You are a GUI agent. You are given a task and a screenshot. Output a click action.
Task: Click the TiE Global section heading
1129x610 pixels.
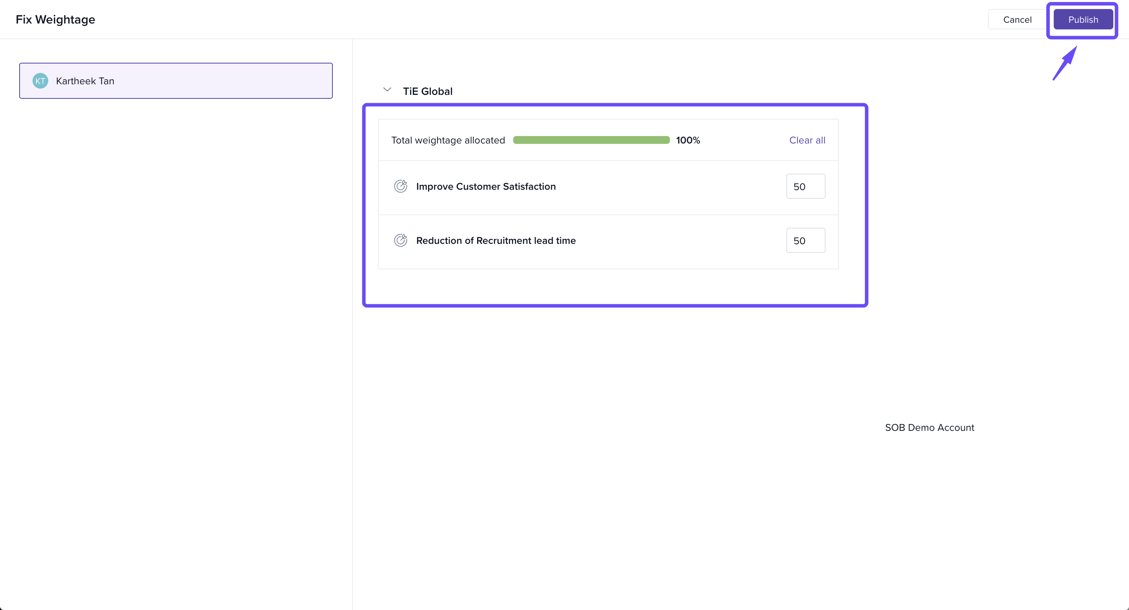pyautogui.click(x=427, y=91)
